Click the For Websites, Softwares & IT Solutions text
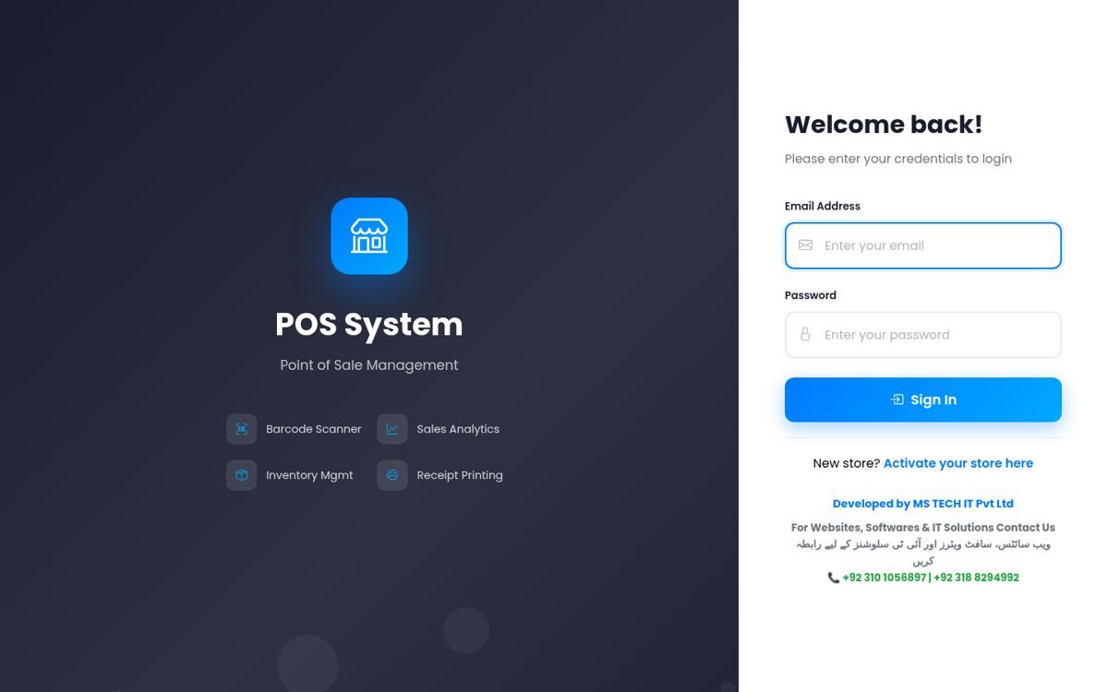Image resolution: width=1108 pixels, height=692 pixels. pyautogui.click(x=923, y=528)
